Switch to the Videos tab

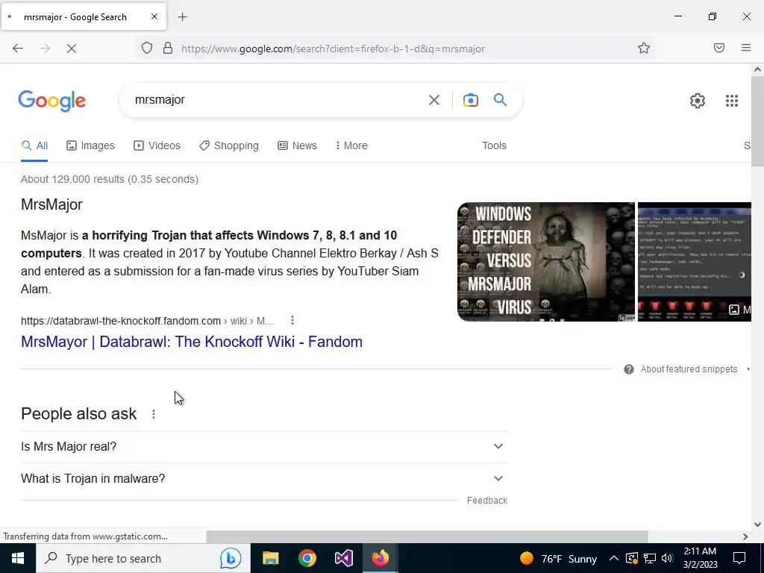point(157,145)
